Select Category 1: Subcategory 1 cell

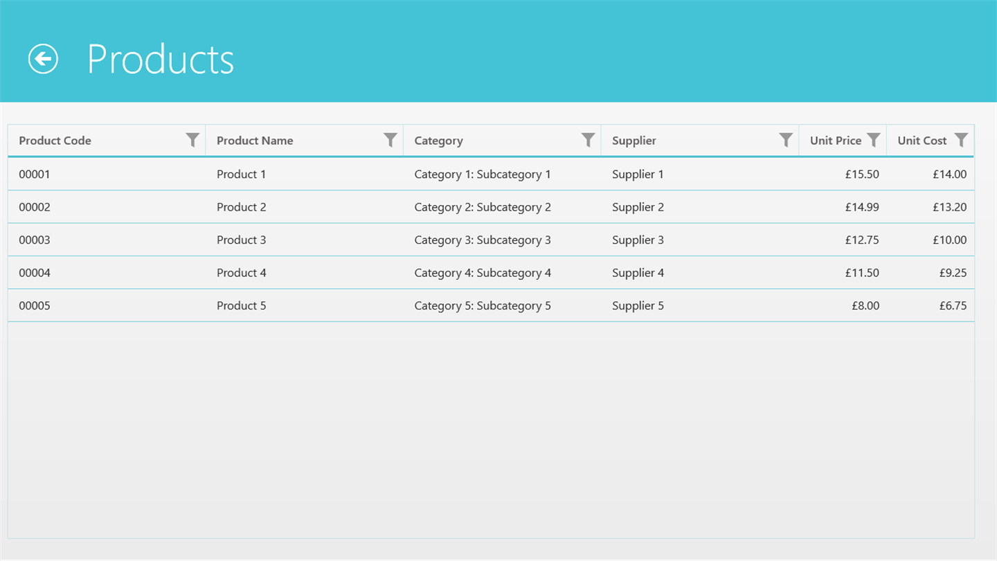pyautogui.click(x=502, y=174)
